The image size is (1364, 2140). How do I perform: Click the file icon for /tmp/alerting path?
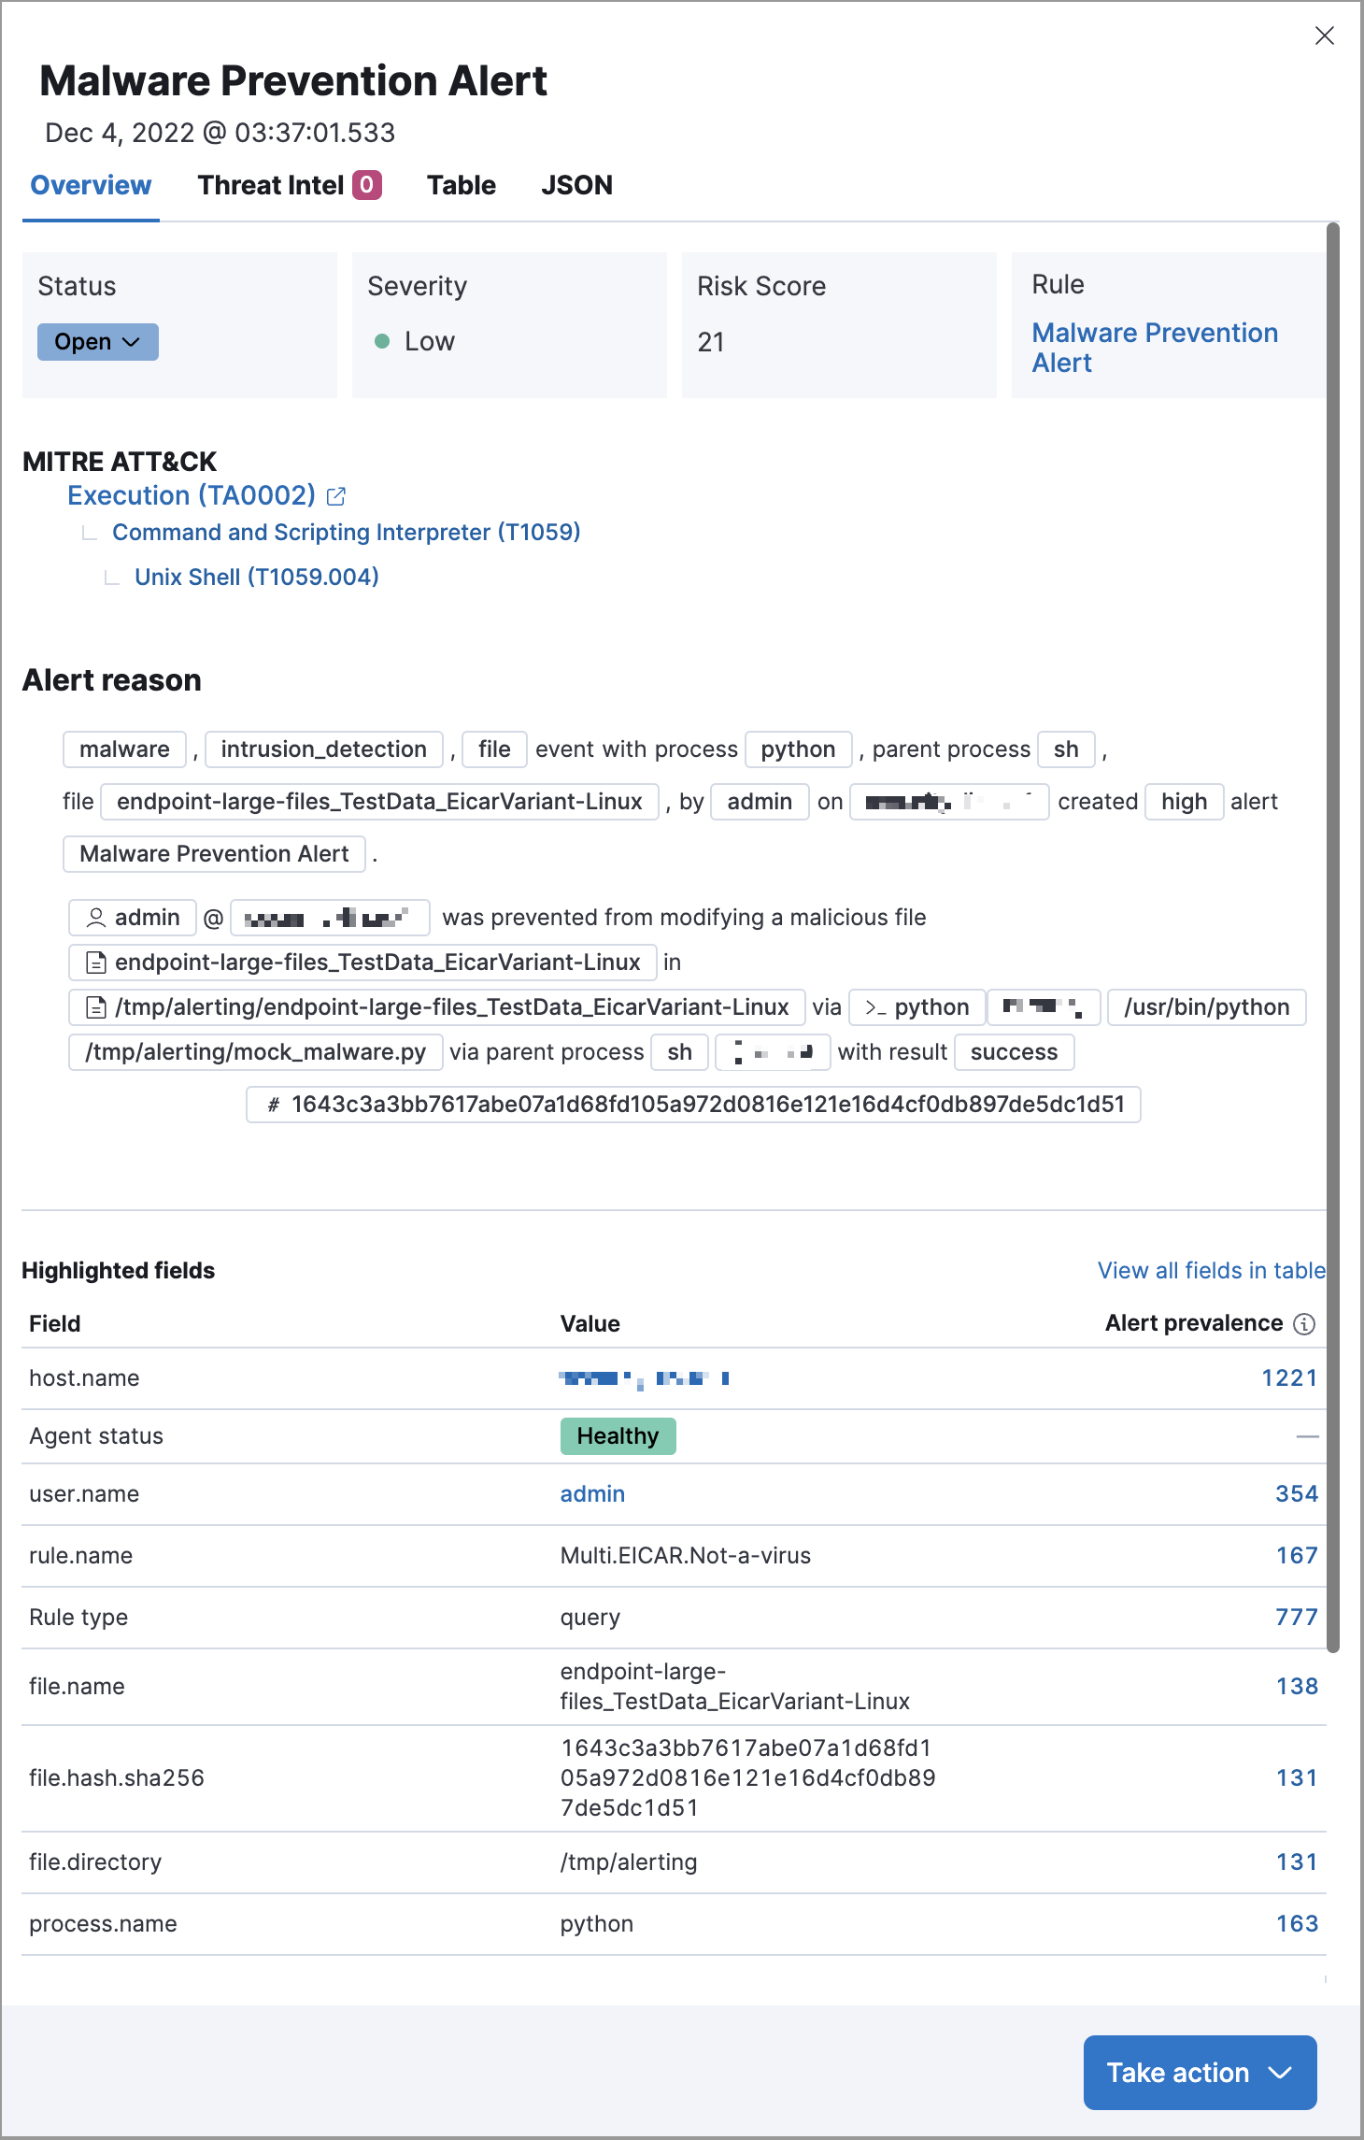[x=95, y=1007]
